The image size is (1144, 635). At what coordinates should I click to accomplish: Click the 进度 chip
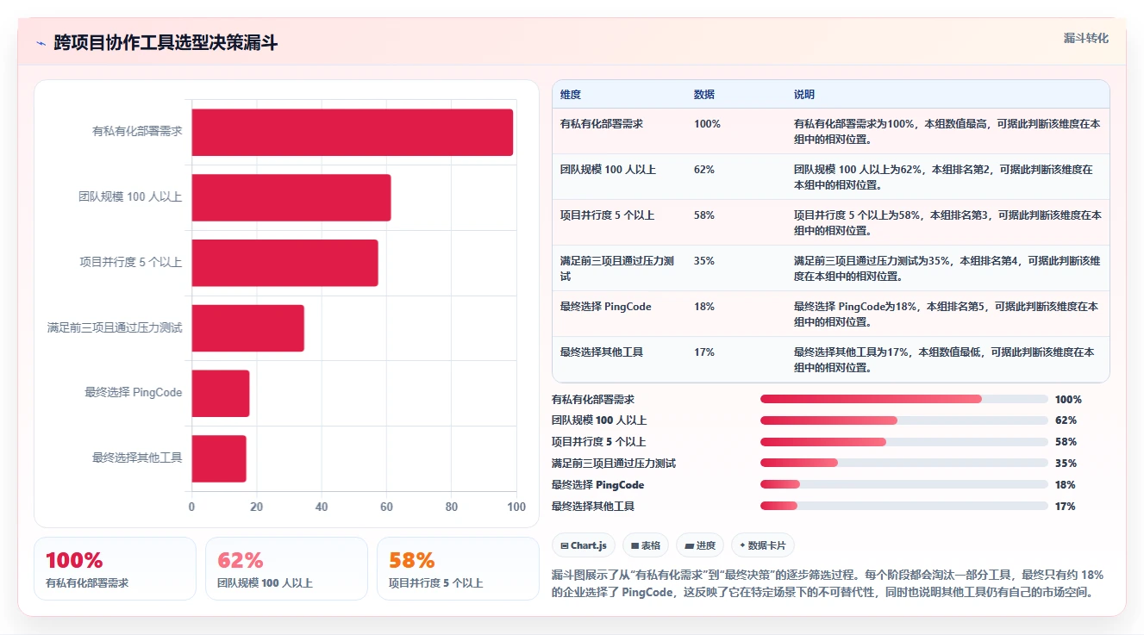[700, 545]
